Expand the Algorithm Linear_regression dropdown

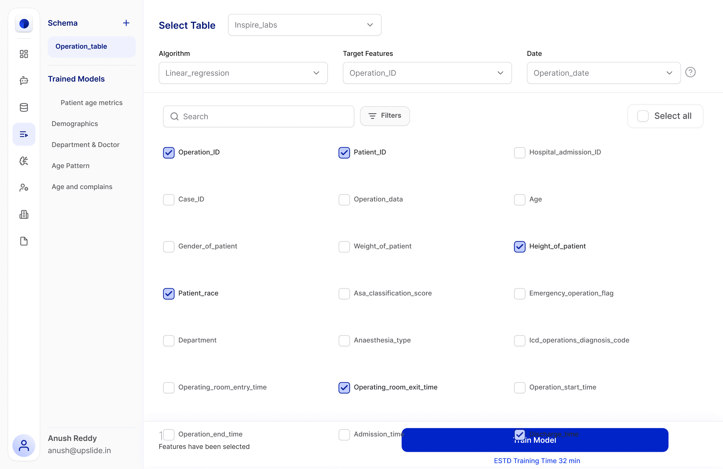coord(243,73)
